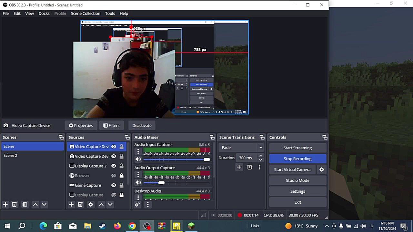Viewport: 413px width, 232px height.
Task: Decrease transition duration with the down arrow
Action: click(x=260, y=160)
